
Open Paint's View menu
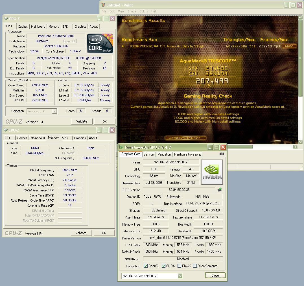tap(121, 12)
